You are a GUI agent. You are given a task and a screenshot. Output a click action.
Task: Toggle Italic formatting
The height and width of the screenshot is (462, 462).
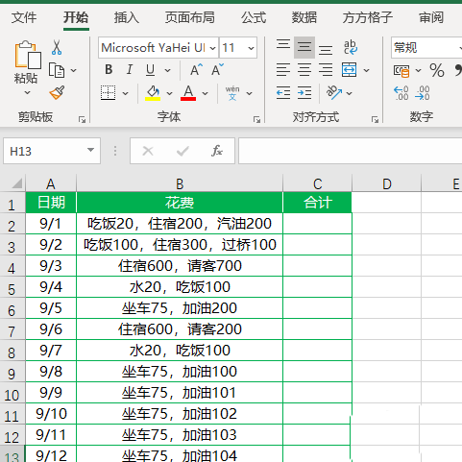[x=130, y=69]
